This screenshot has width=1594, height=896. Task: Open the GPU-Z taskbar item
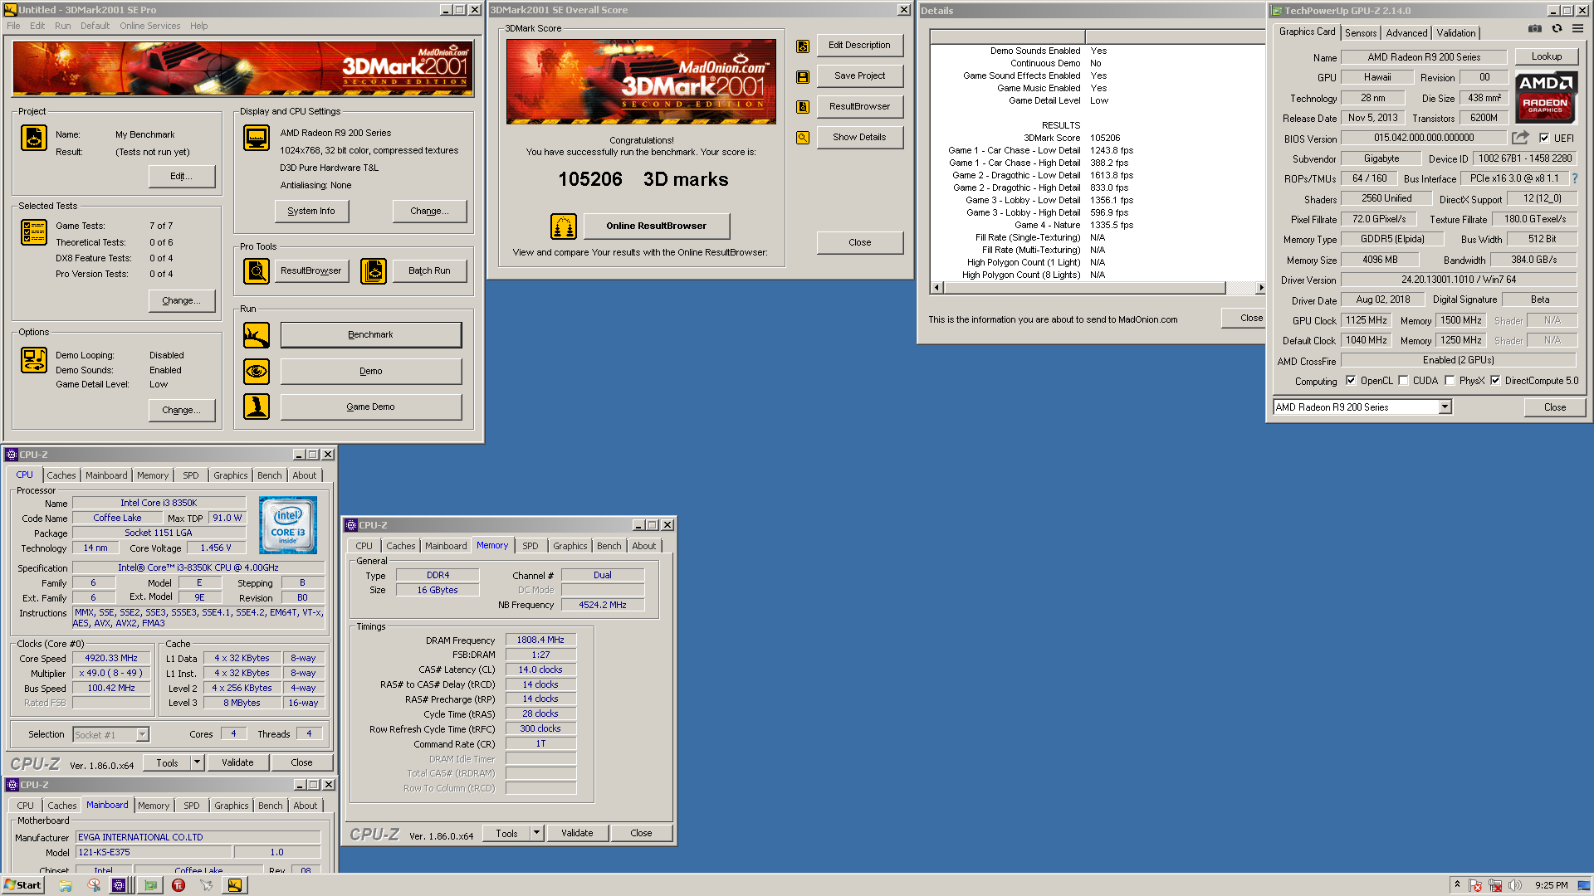(x=150, y=885)
